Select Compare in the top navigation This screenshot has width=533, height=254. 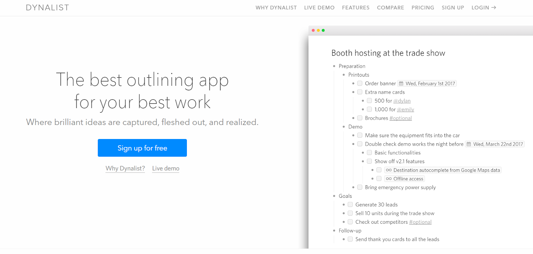click(x=390, y=8)
